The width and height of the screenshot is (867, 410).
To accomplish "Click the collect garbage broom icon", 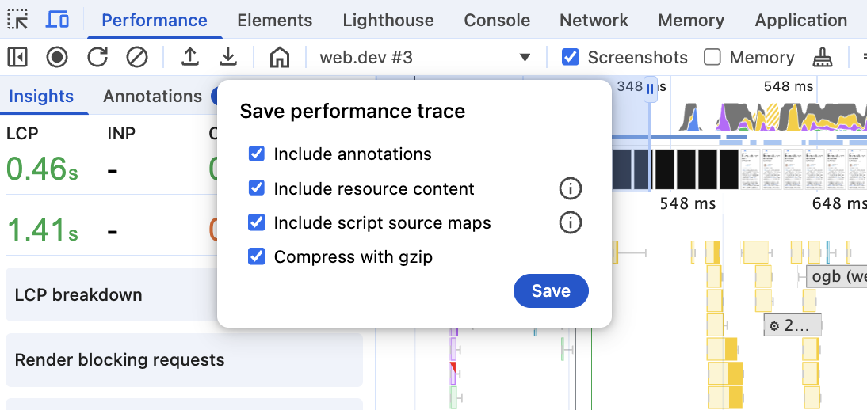I will tap(823, 57).
